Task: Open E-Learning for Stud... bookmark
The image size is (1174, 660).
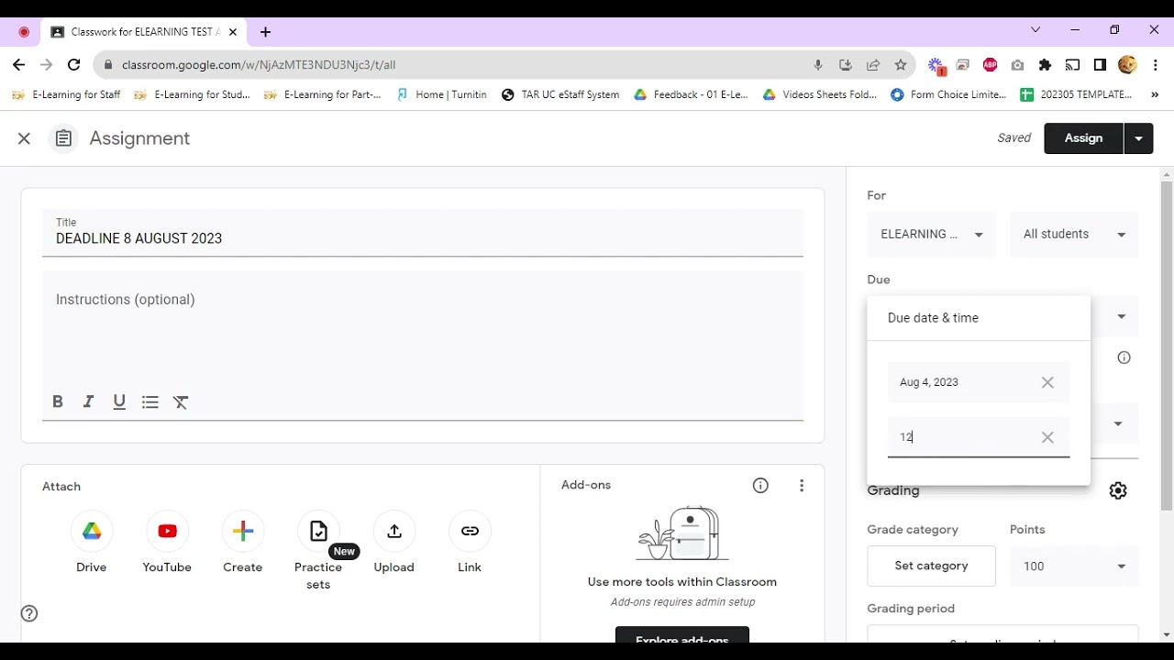Action: pos(192,94)
